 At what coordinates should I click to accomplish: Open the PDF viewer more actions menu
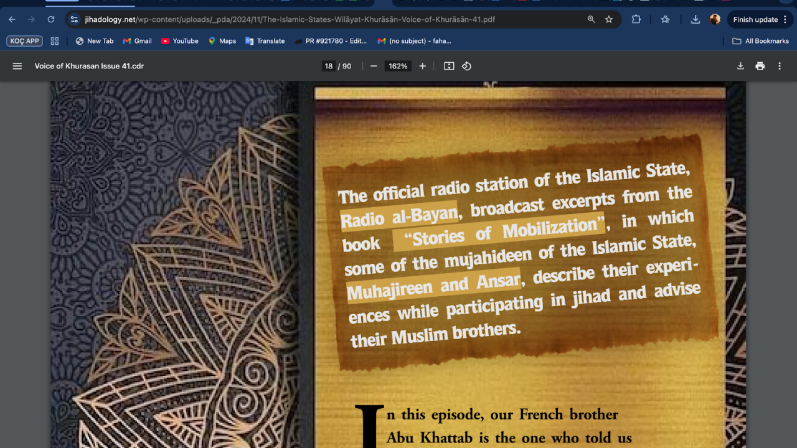point(780,66)
